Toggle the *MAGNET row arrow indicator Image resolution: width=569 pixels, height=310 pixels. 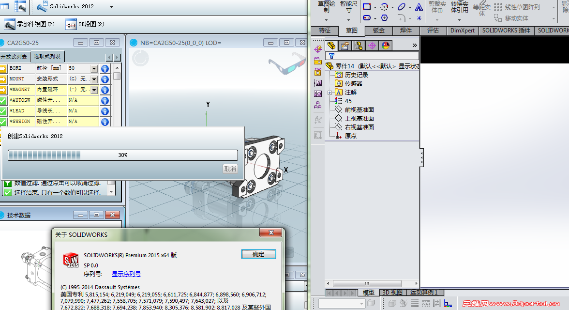pyautogui.click(x=3, y=90)
